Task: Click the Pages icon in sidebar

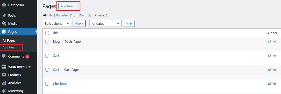Action: pos(4,32)
